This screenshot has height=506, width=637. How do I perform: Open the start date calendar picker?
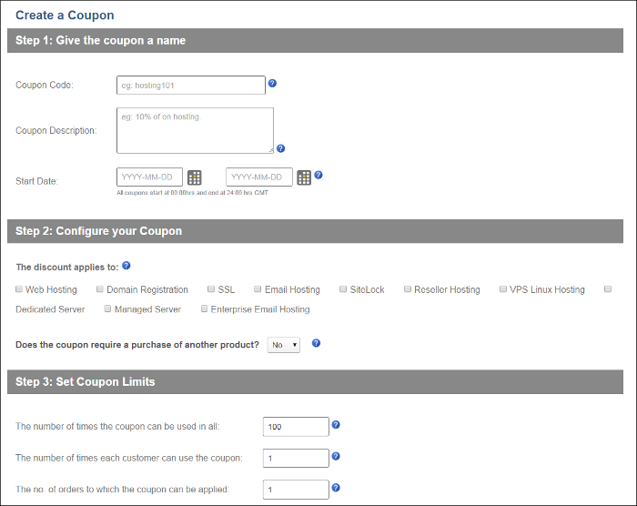(195, 177)
